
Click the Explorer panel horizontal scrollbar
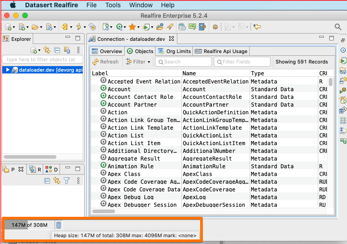(30, 157)
